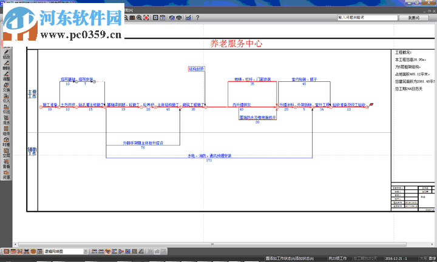Click the horizontal scrollbar at bottom

[x=212, y=244]
